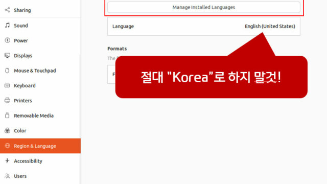Open Manage Installed Languages
This screenshot has height=184, width=327.
204,7
